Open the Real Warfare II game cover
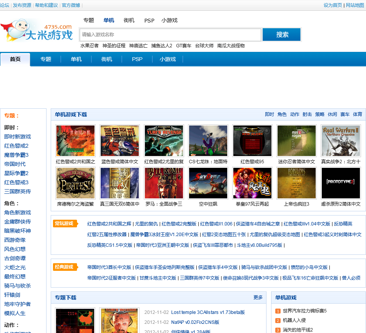Screen dimensions: 366x333 tap(341, 141)
